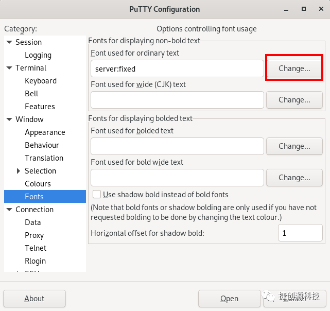The height and width of the screenshot is (311, 330).
Task: Go to Logging settings
Action: pyautogui.click(x=38, y=55)
